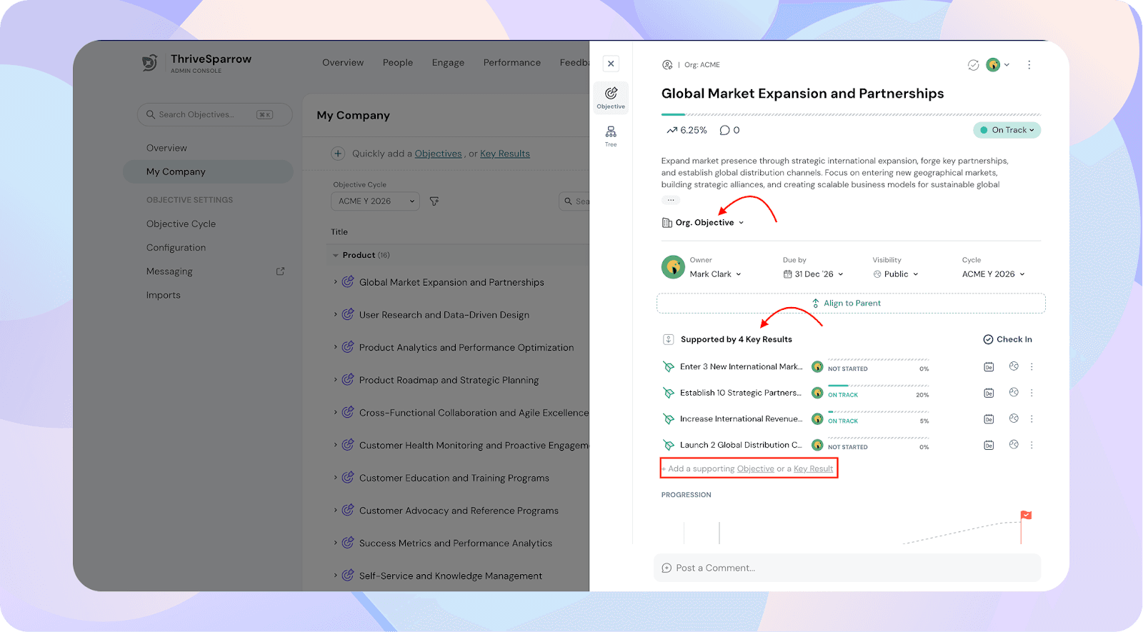Click the objective progress bar under the title
This screenshot has height=632, width=1143.
(x=850, y=114)
